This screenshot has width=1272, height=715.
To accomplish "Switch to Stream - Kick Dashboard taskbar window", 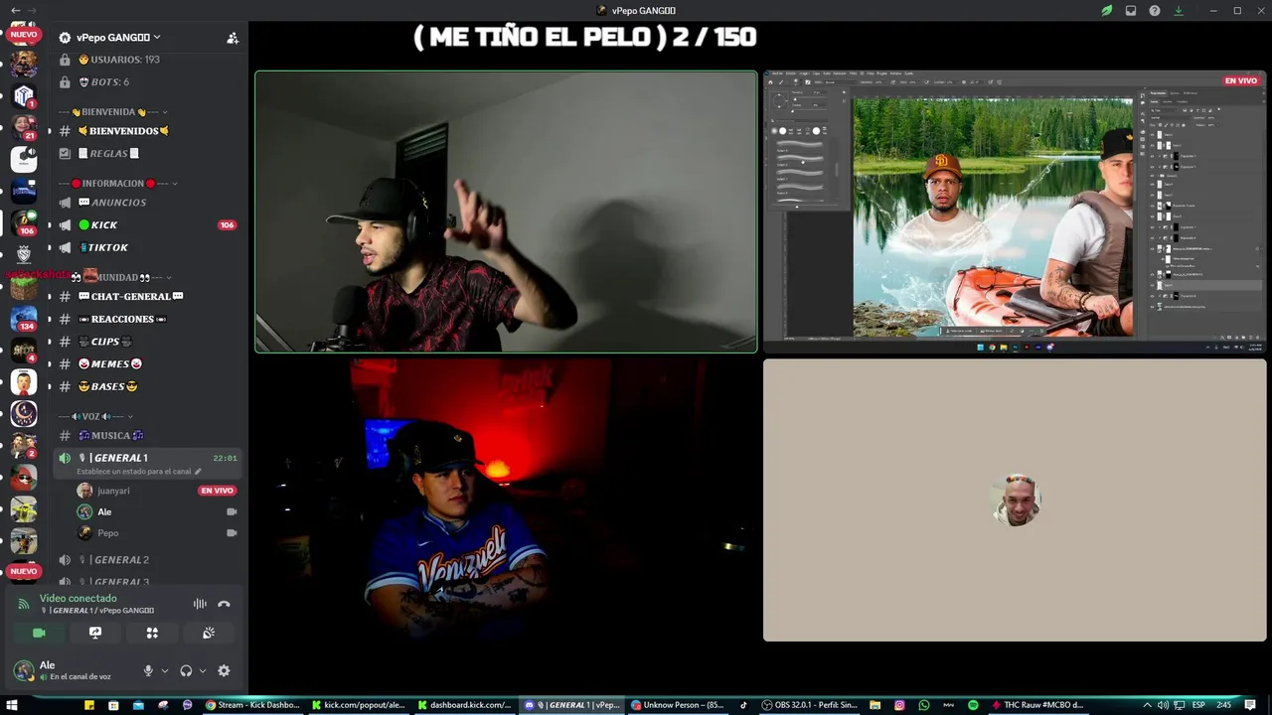I will point(252,705).
